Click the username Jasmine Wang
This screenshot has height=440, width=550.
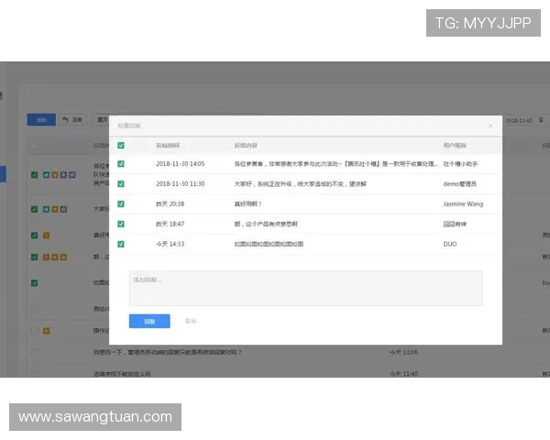coord(463,203)
